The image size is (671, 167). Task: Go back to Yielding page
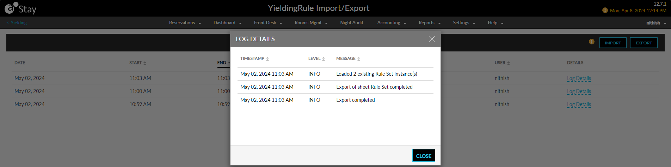(17, 23)
